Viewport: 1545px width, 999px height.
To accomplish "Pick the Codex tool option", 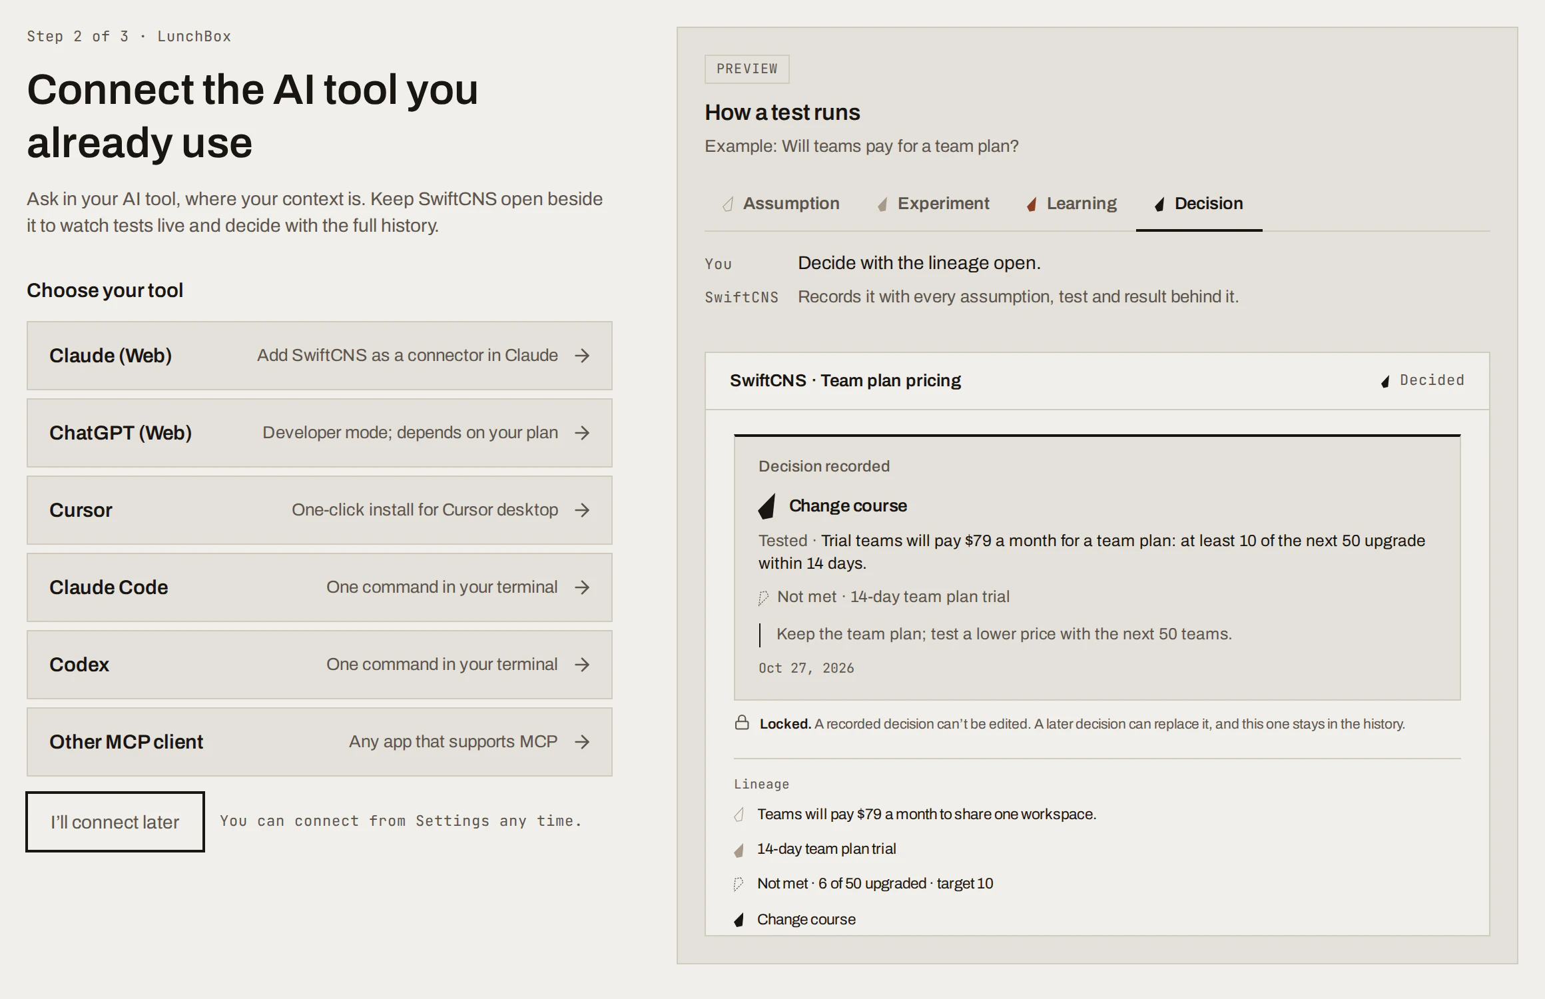I will pos(320,665).
